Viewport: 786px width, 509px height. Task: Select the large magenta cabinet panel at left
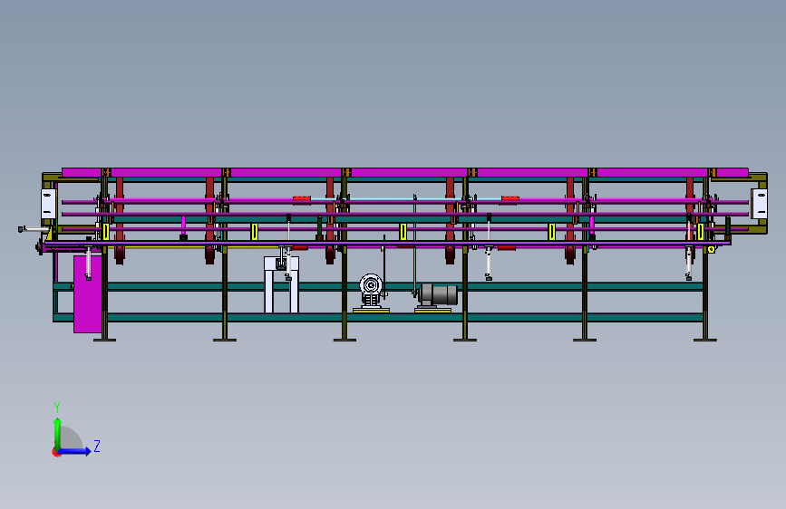tap(88, 294)
